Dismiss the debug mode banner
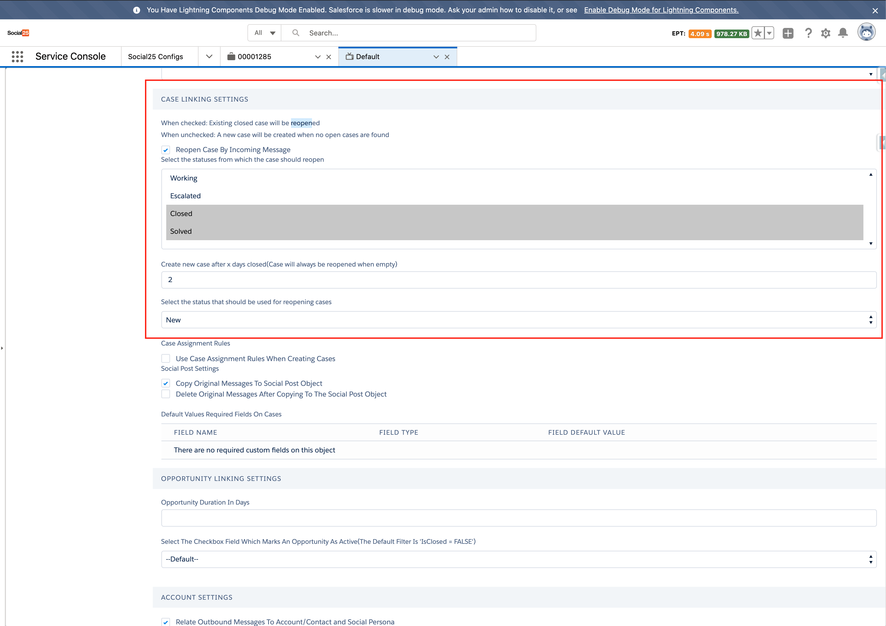Viewport: 886px width, 626px height. (875, 10)
